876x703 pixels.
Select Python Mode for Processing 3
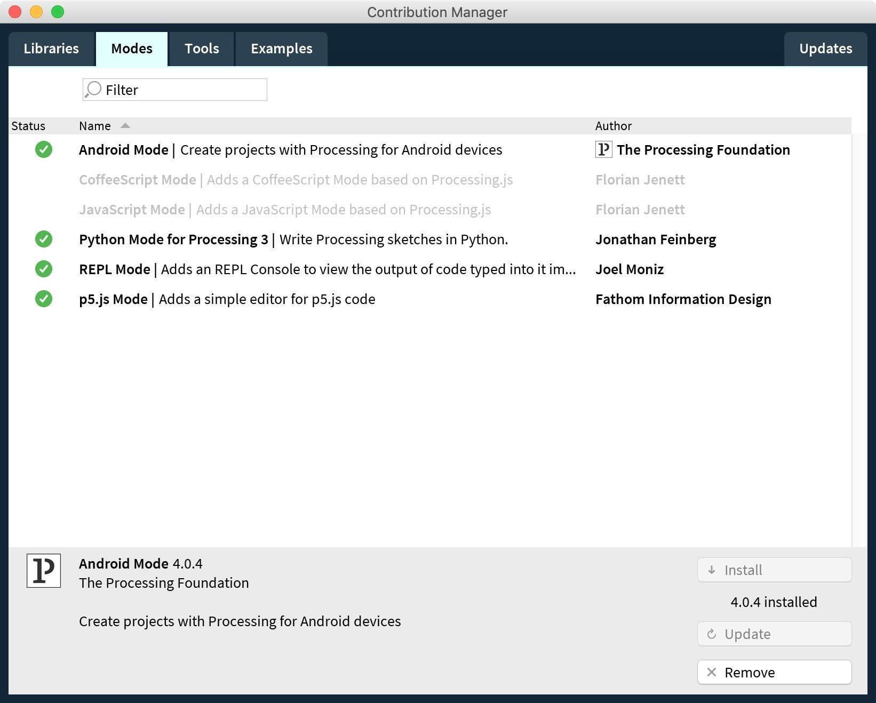coord(430,239)
